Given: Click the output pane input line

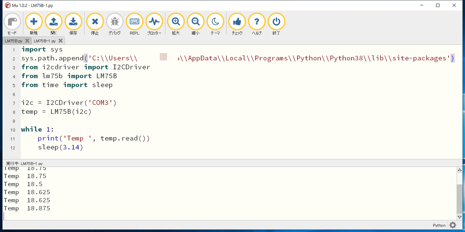Looking at the screenshot, I should (x=230, y=216).
